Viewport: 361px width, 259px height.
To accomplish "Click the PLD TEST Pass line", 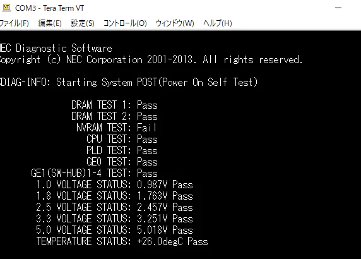I will 122,150.
